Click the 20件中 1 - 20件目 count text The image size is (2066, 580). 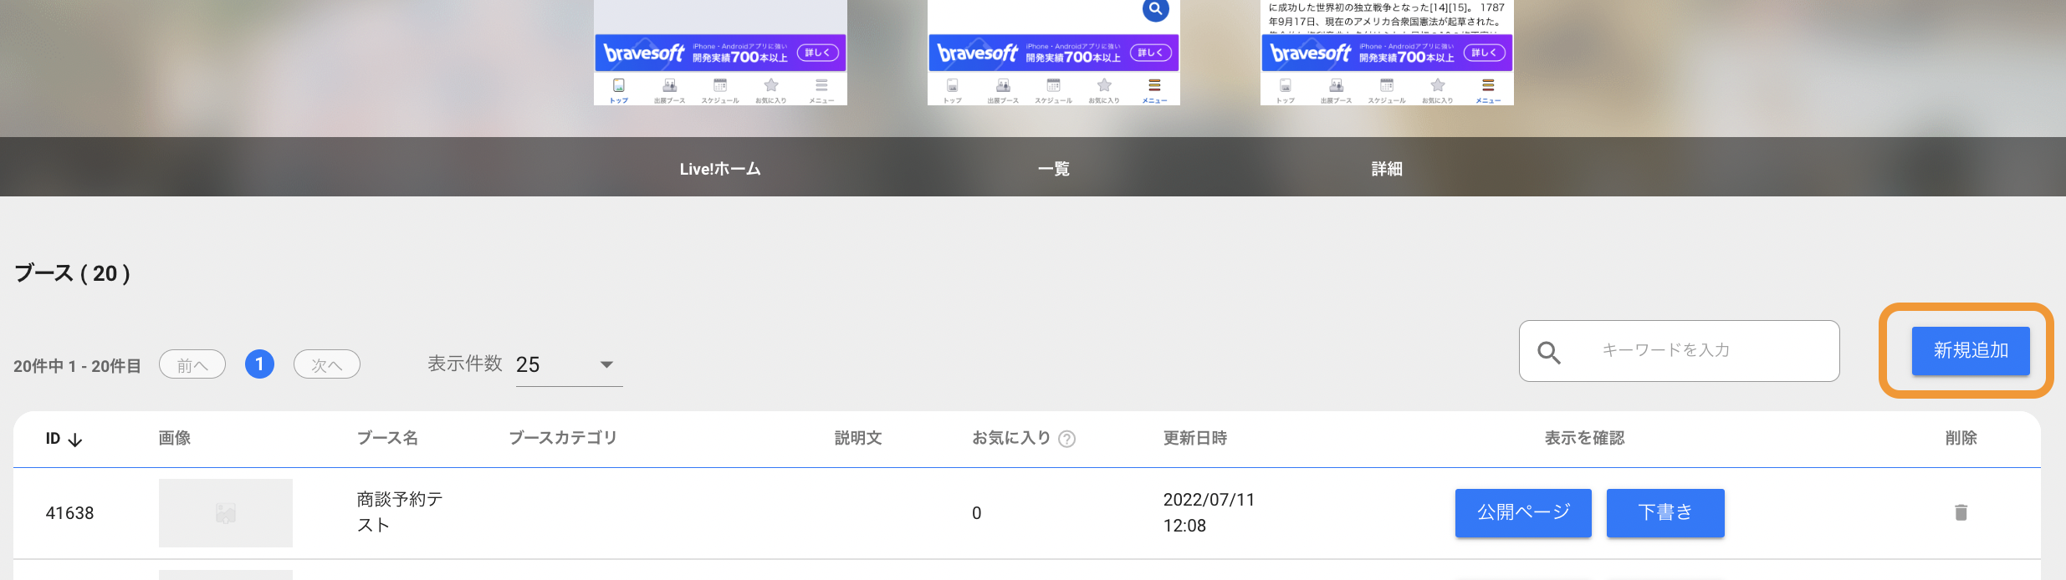pos(77,366)
